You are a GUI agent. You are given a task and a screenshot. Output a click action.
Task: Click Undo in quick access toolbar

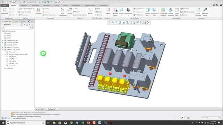pos(15,2)
